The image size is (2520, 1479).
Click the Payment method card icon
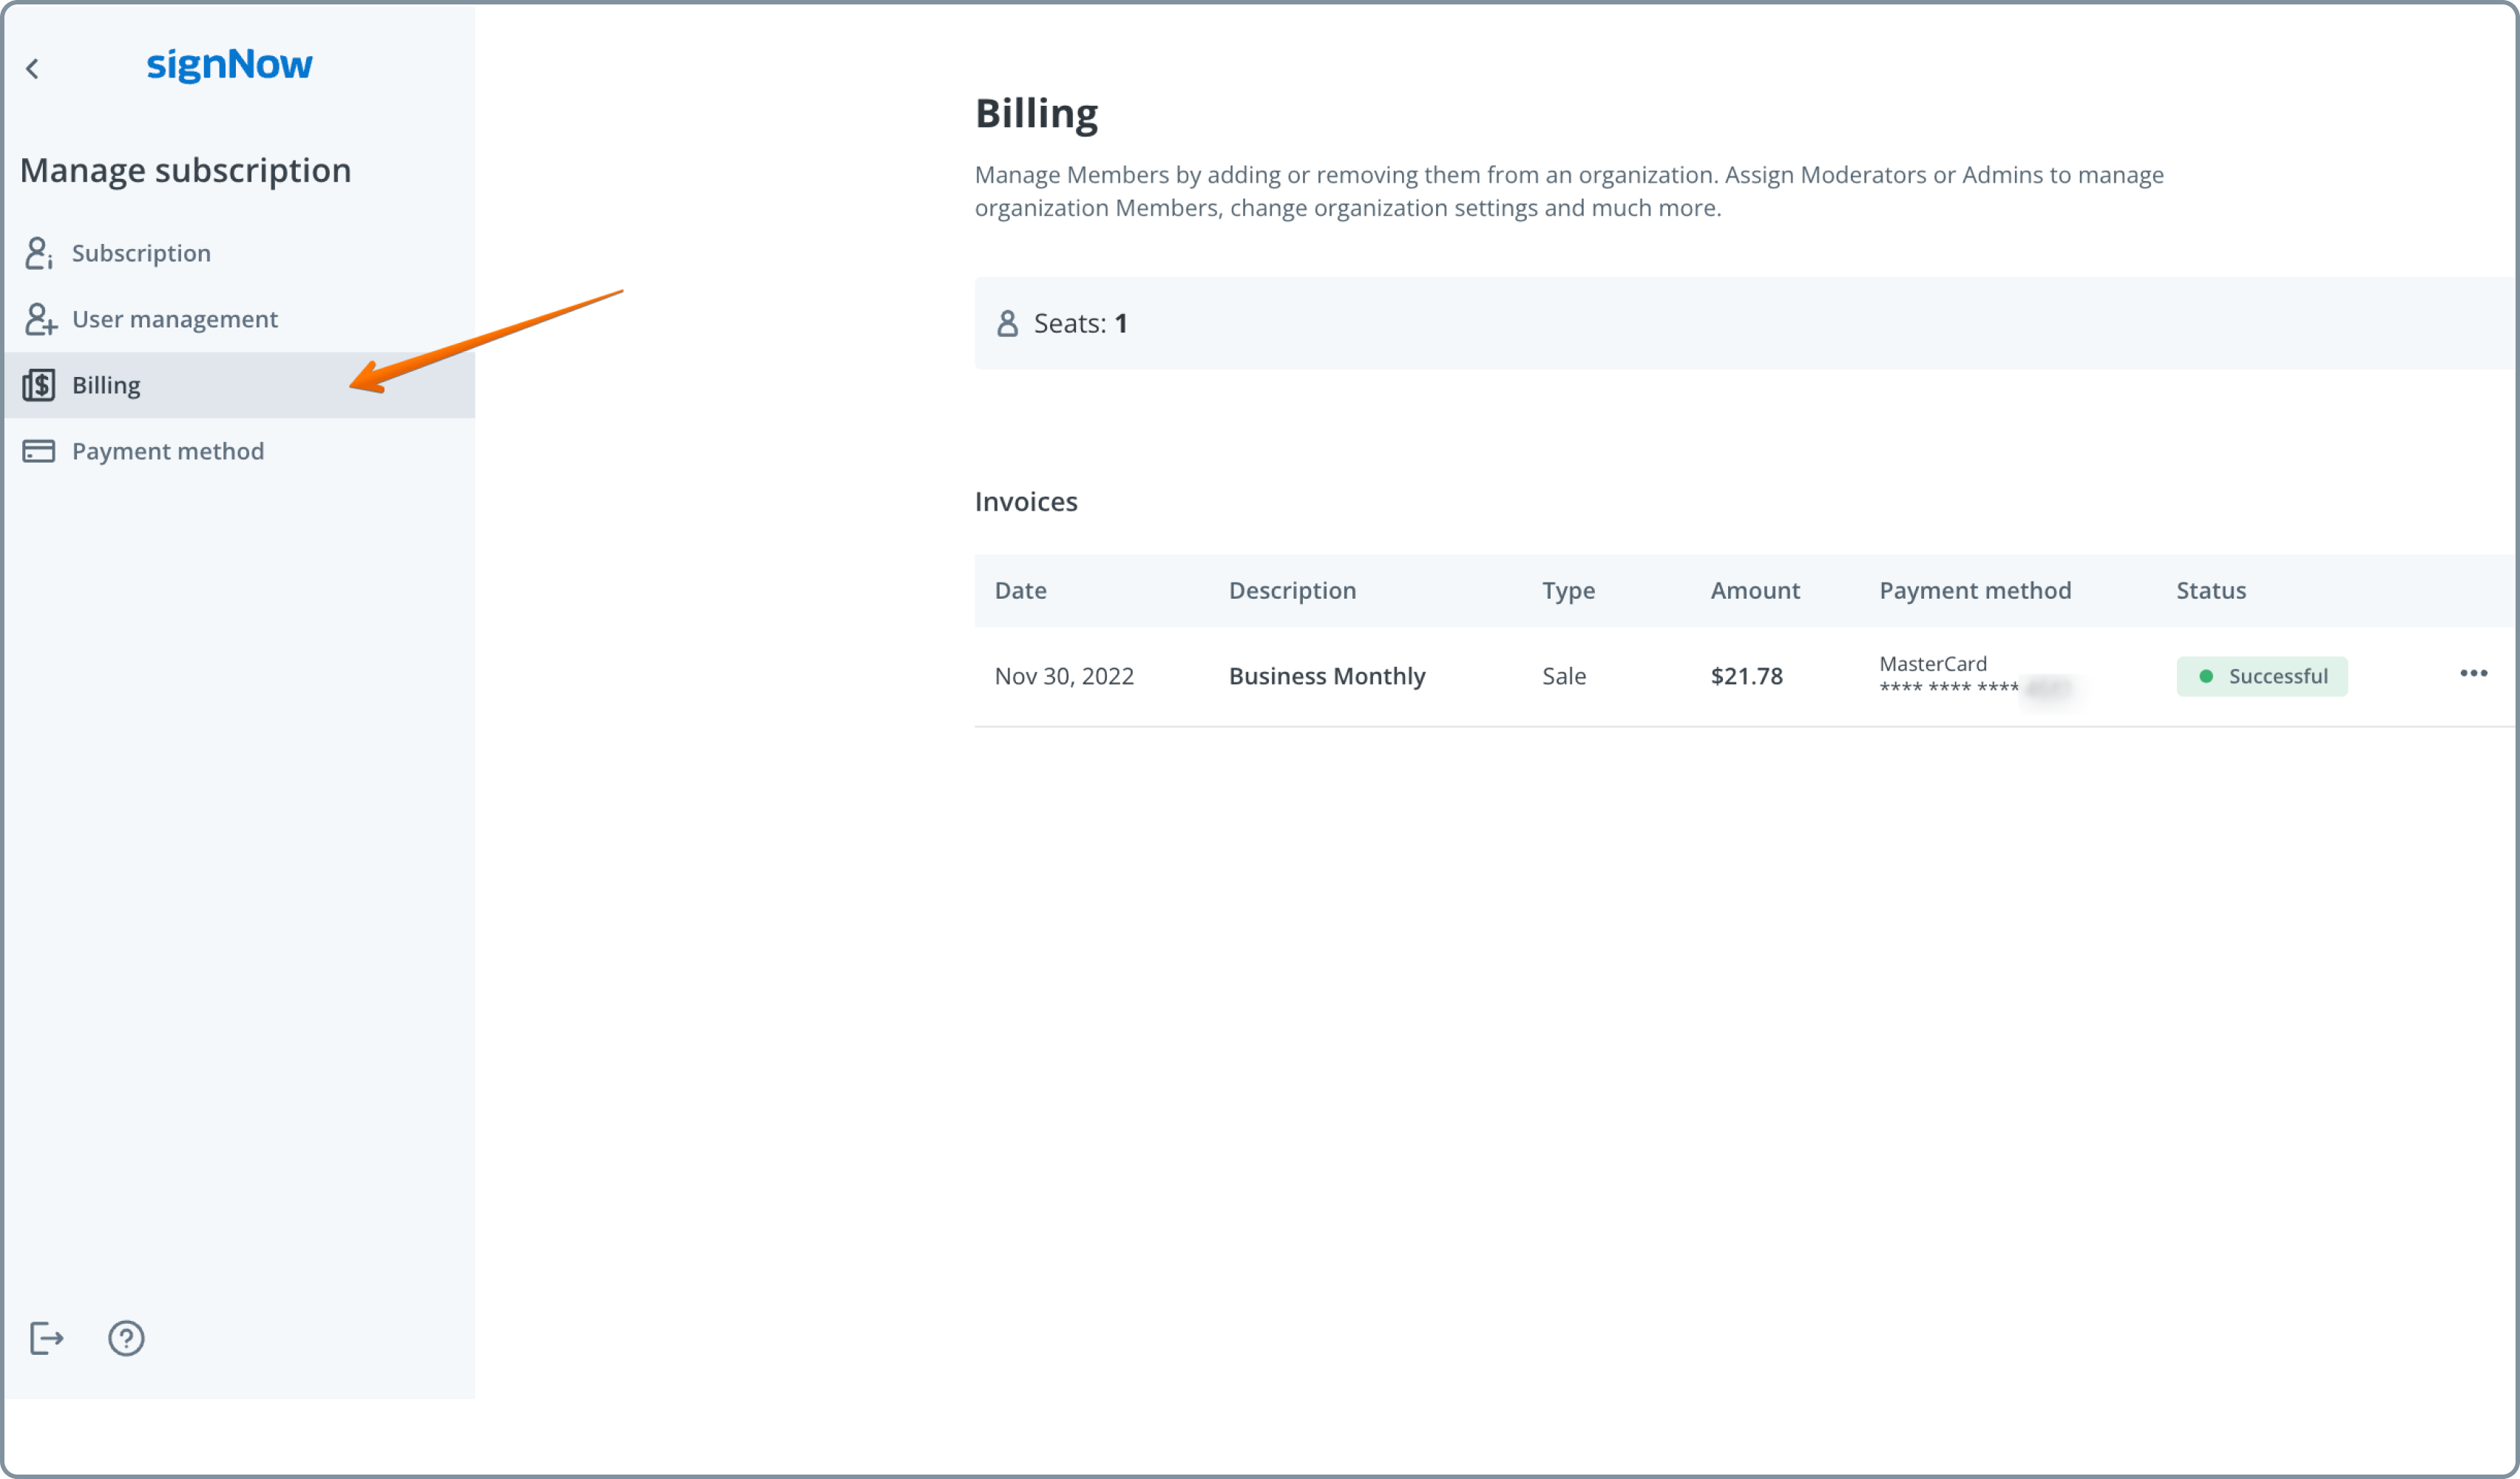39,452
